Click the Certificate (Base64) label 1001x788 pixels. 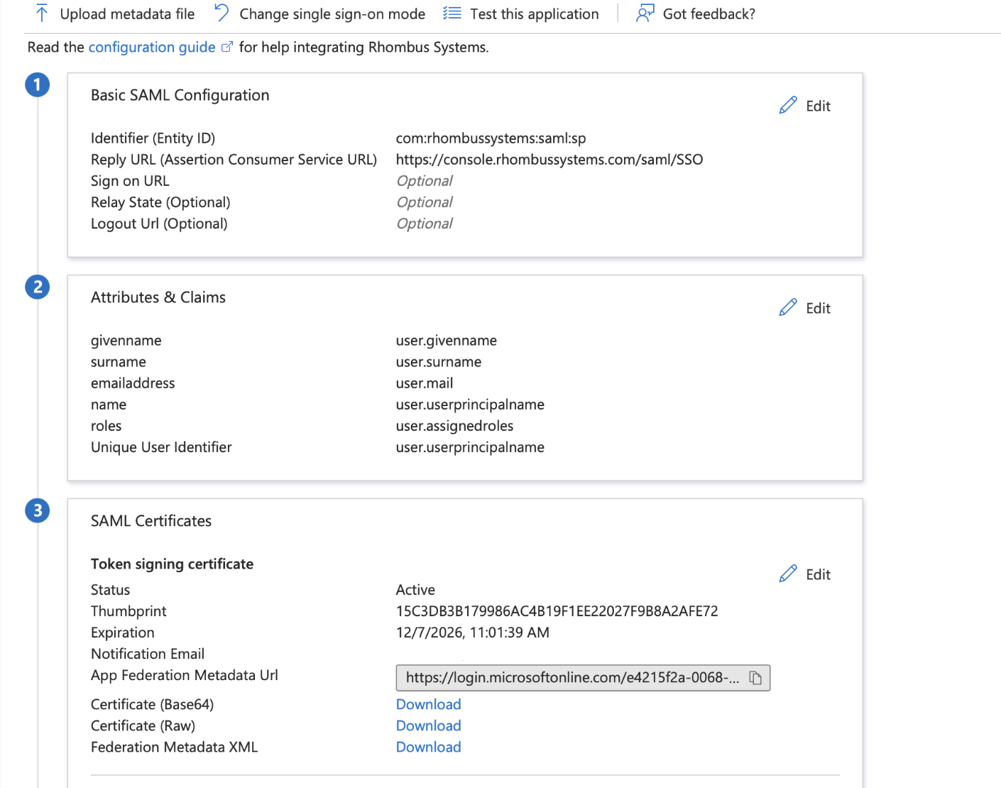point(152,704)
